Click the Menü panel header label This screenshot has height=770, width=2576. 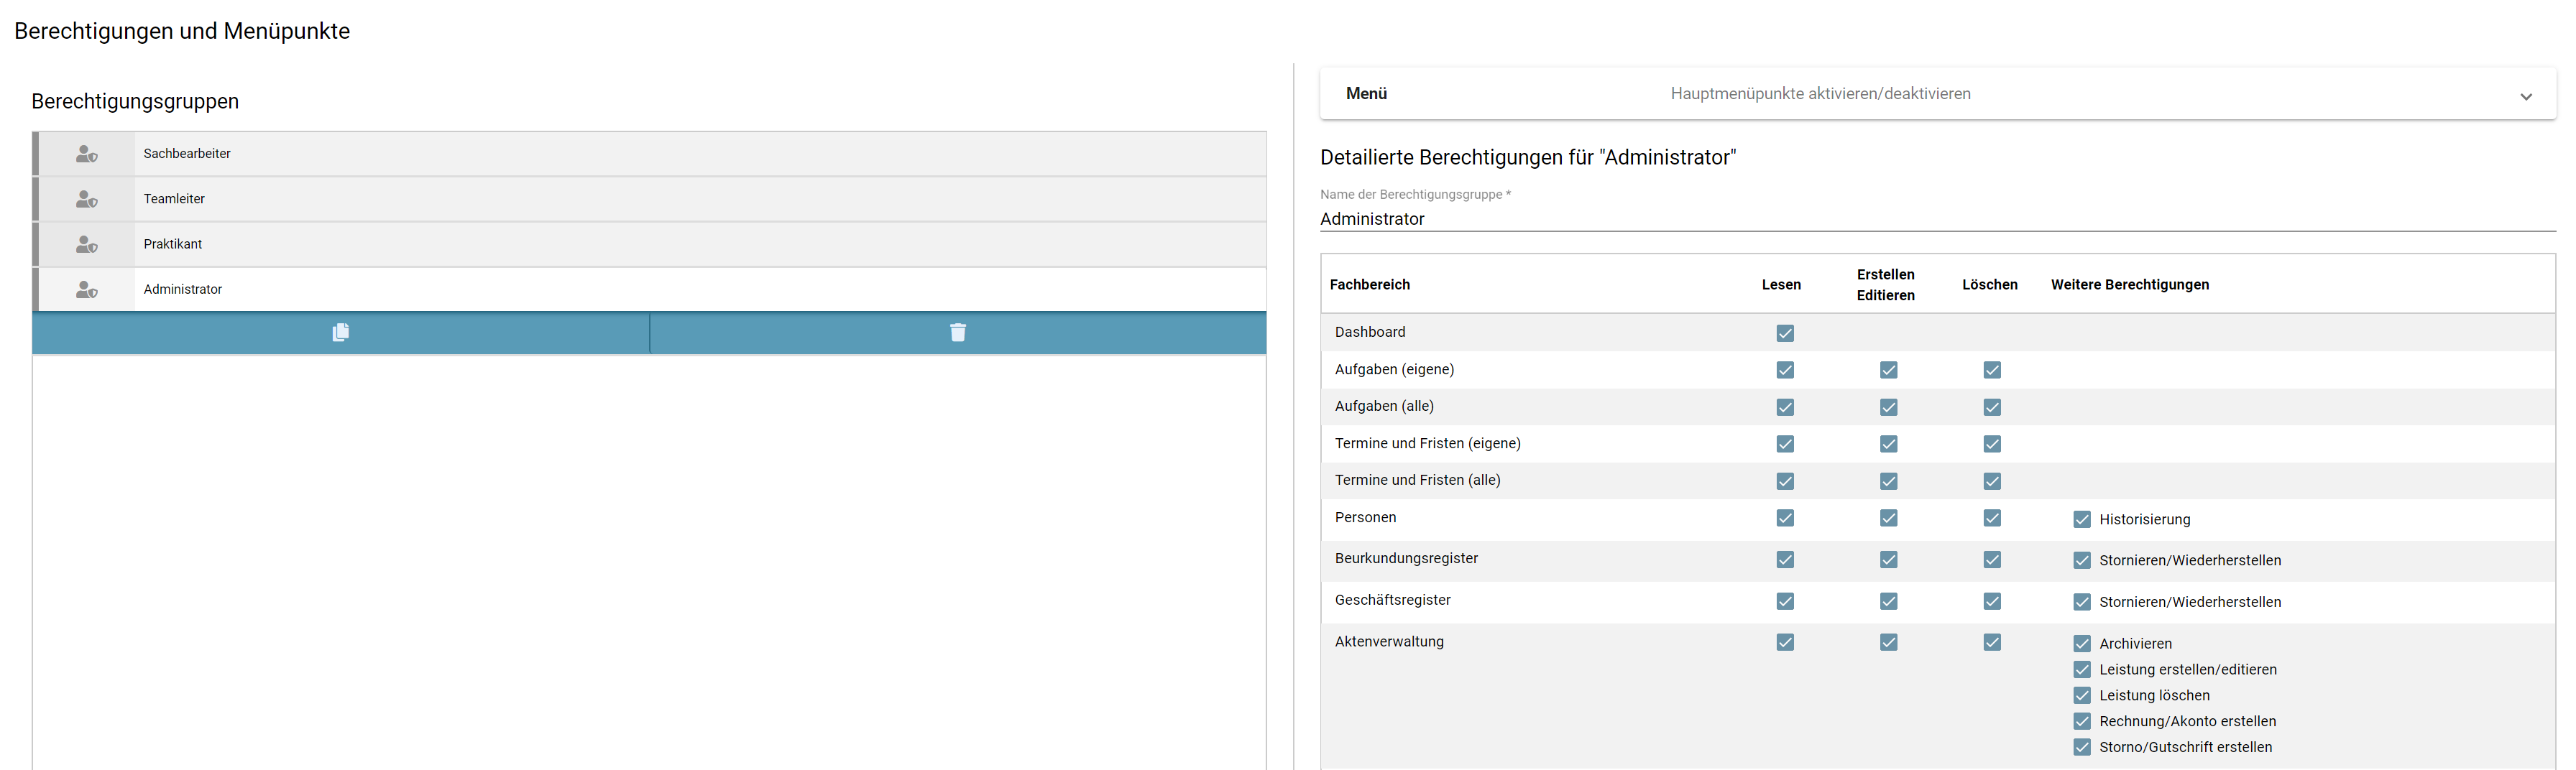click(x=1366, y=93)
